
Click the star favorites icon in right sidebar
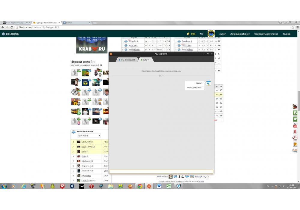click(x=295, y=144)
